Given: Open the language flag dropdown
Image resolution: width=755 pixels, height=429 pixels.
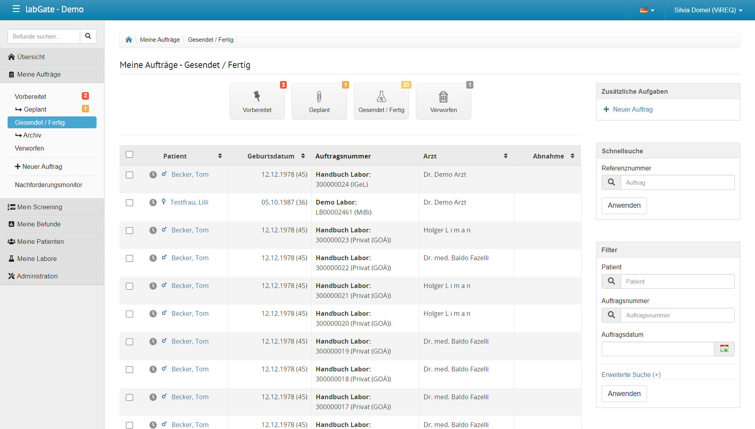Looking at the screenshot, I should pyautogui.click(x=647, y=10).
